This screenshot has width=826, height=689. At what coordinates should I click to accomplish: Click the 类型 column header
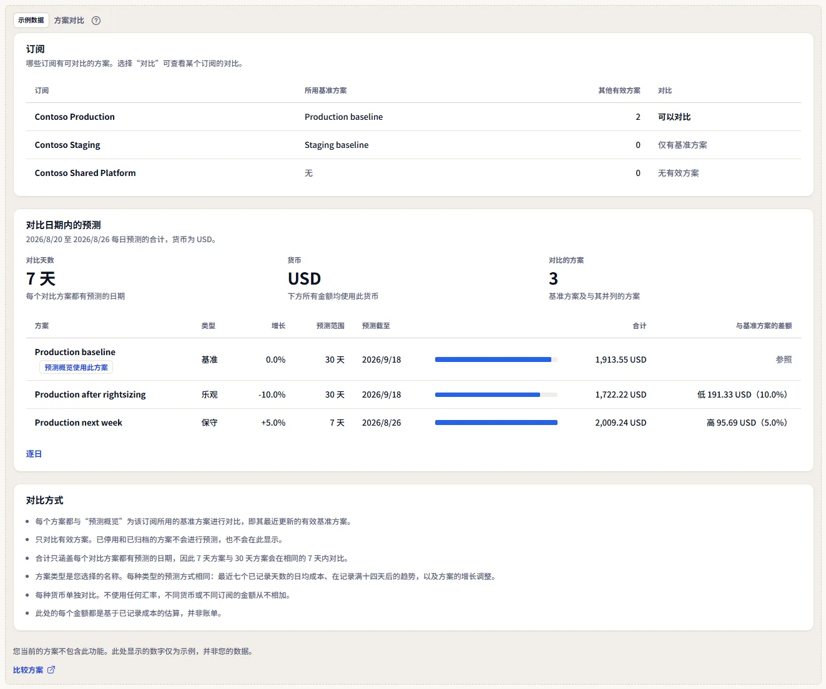point(209,326)
